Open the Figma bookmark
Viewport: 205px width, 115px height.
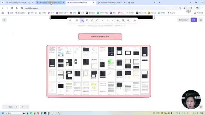click(x=171, y=13)
